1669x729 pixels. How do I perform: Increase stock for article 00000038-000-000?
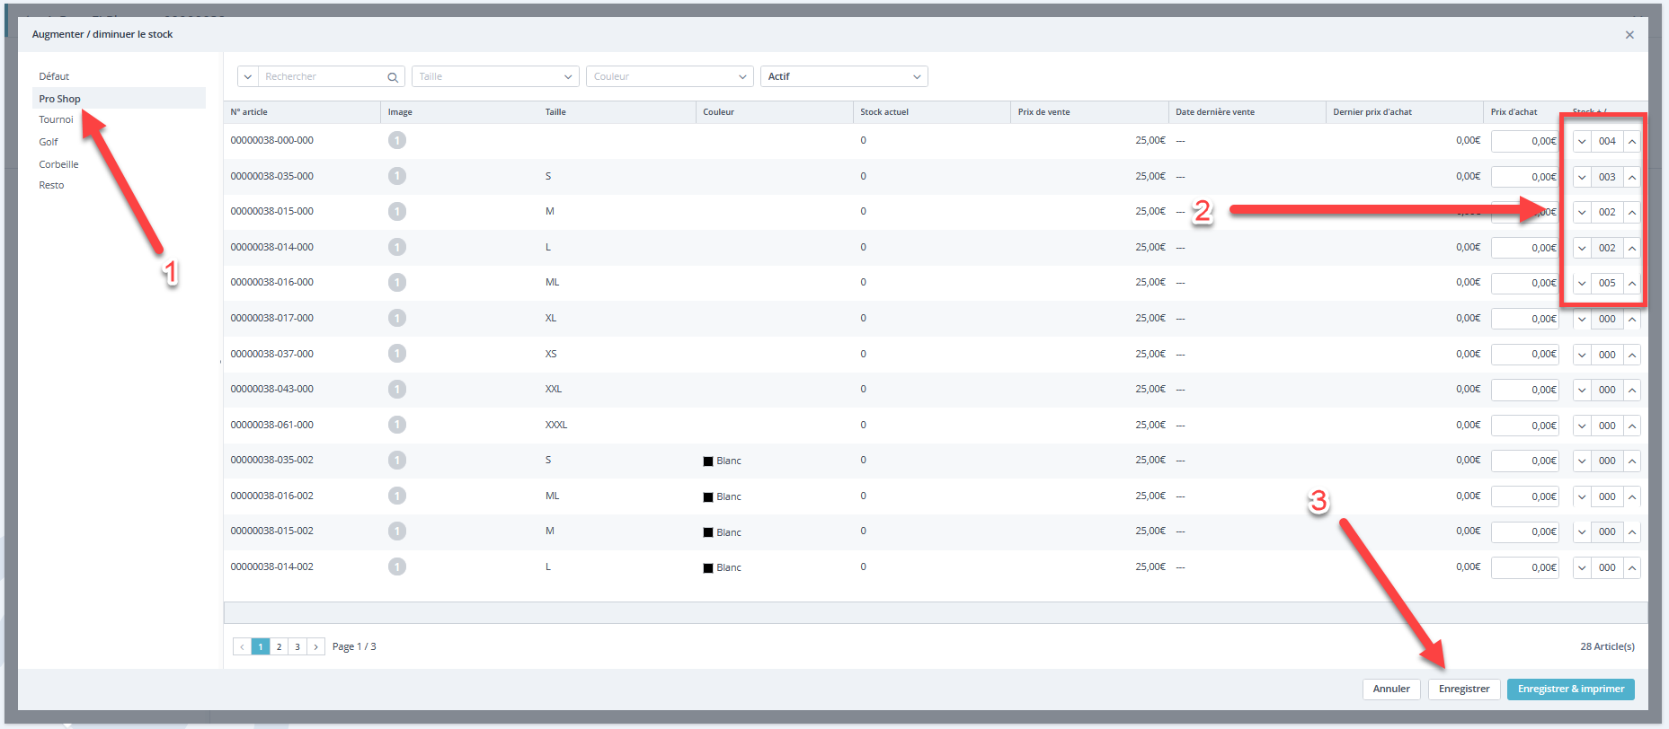[x=1632, y=141]
